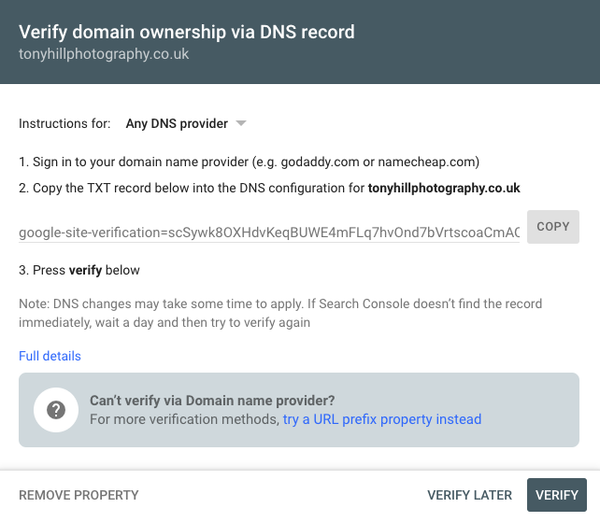Screen dimensions: 600x522
Task: Click 'For more verification methods,' text
Action: pyautogui.click(x=184, y=419)
